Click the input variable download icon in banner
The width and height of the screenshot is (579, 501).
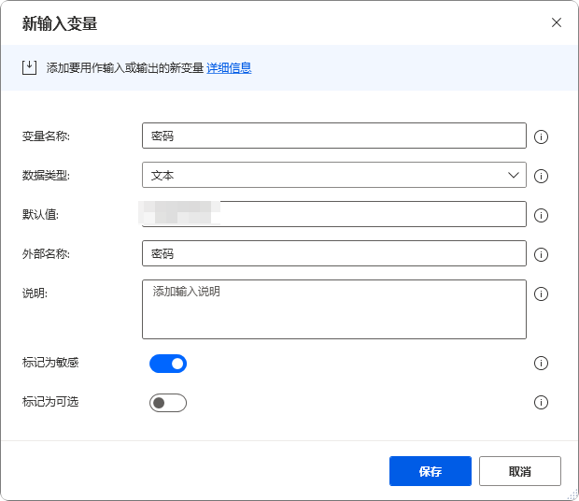[29, 67]
